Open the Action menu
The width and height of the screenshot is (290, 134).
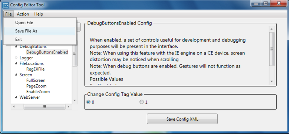(x=23, y=14)
